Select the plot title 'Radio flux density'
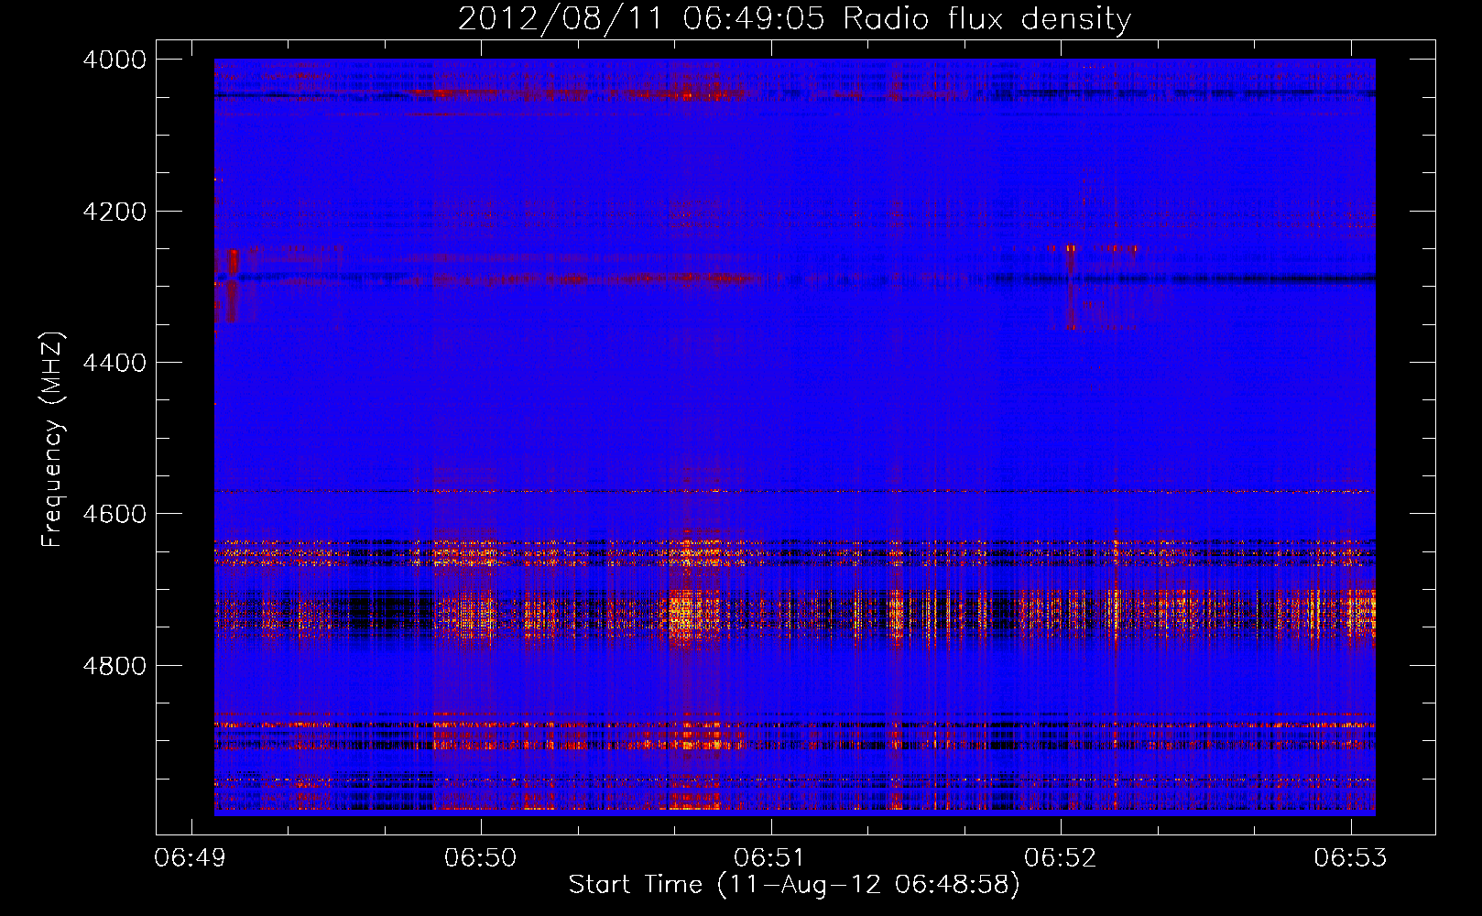This screenshot has width=1482, height=916. 987,19
